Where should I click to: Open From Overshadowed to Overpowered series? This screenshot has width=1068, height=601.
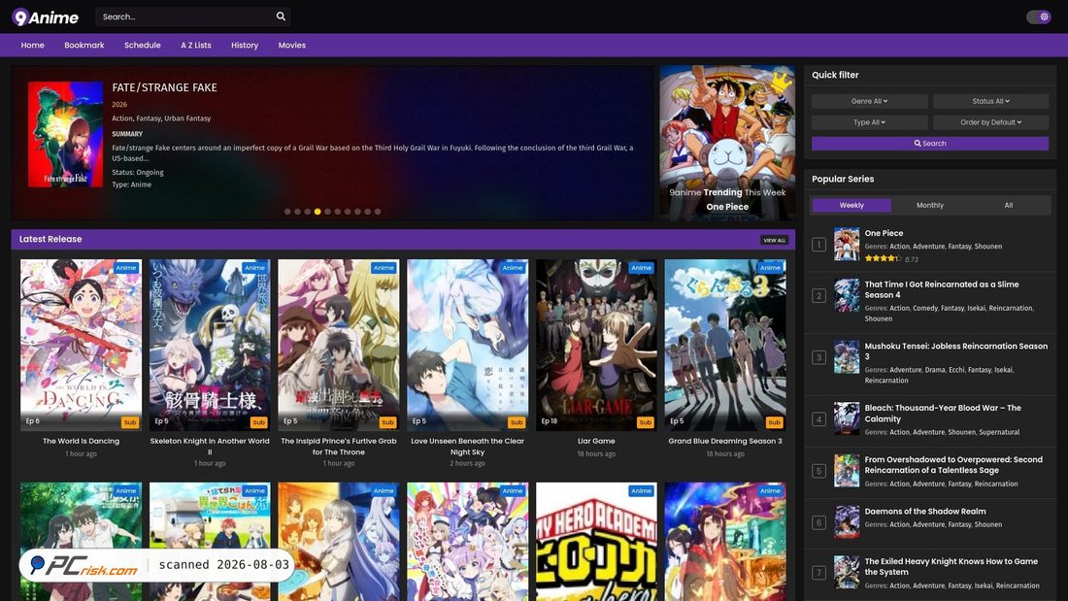952,465
